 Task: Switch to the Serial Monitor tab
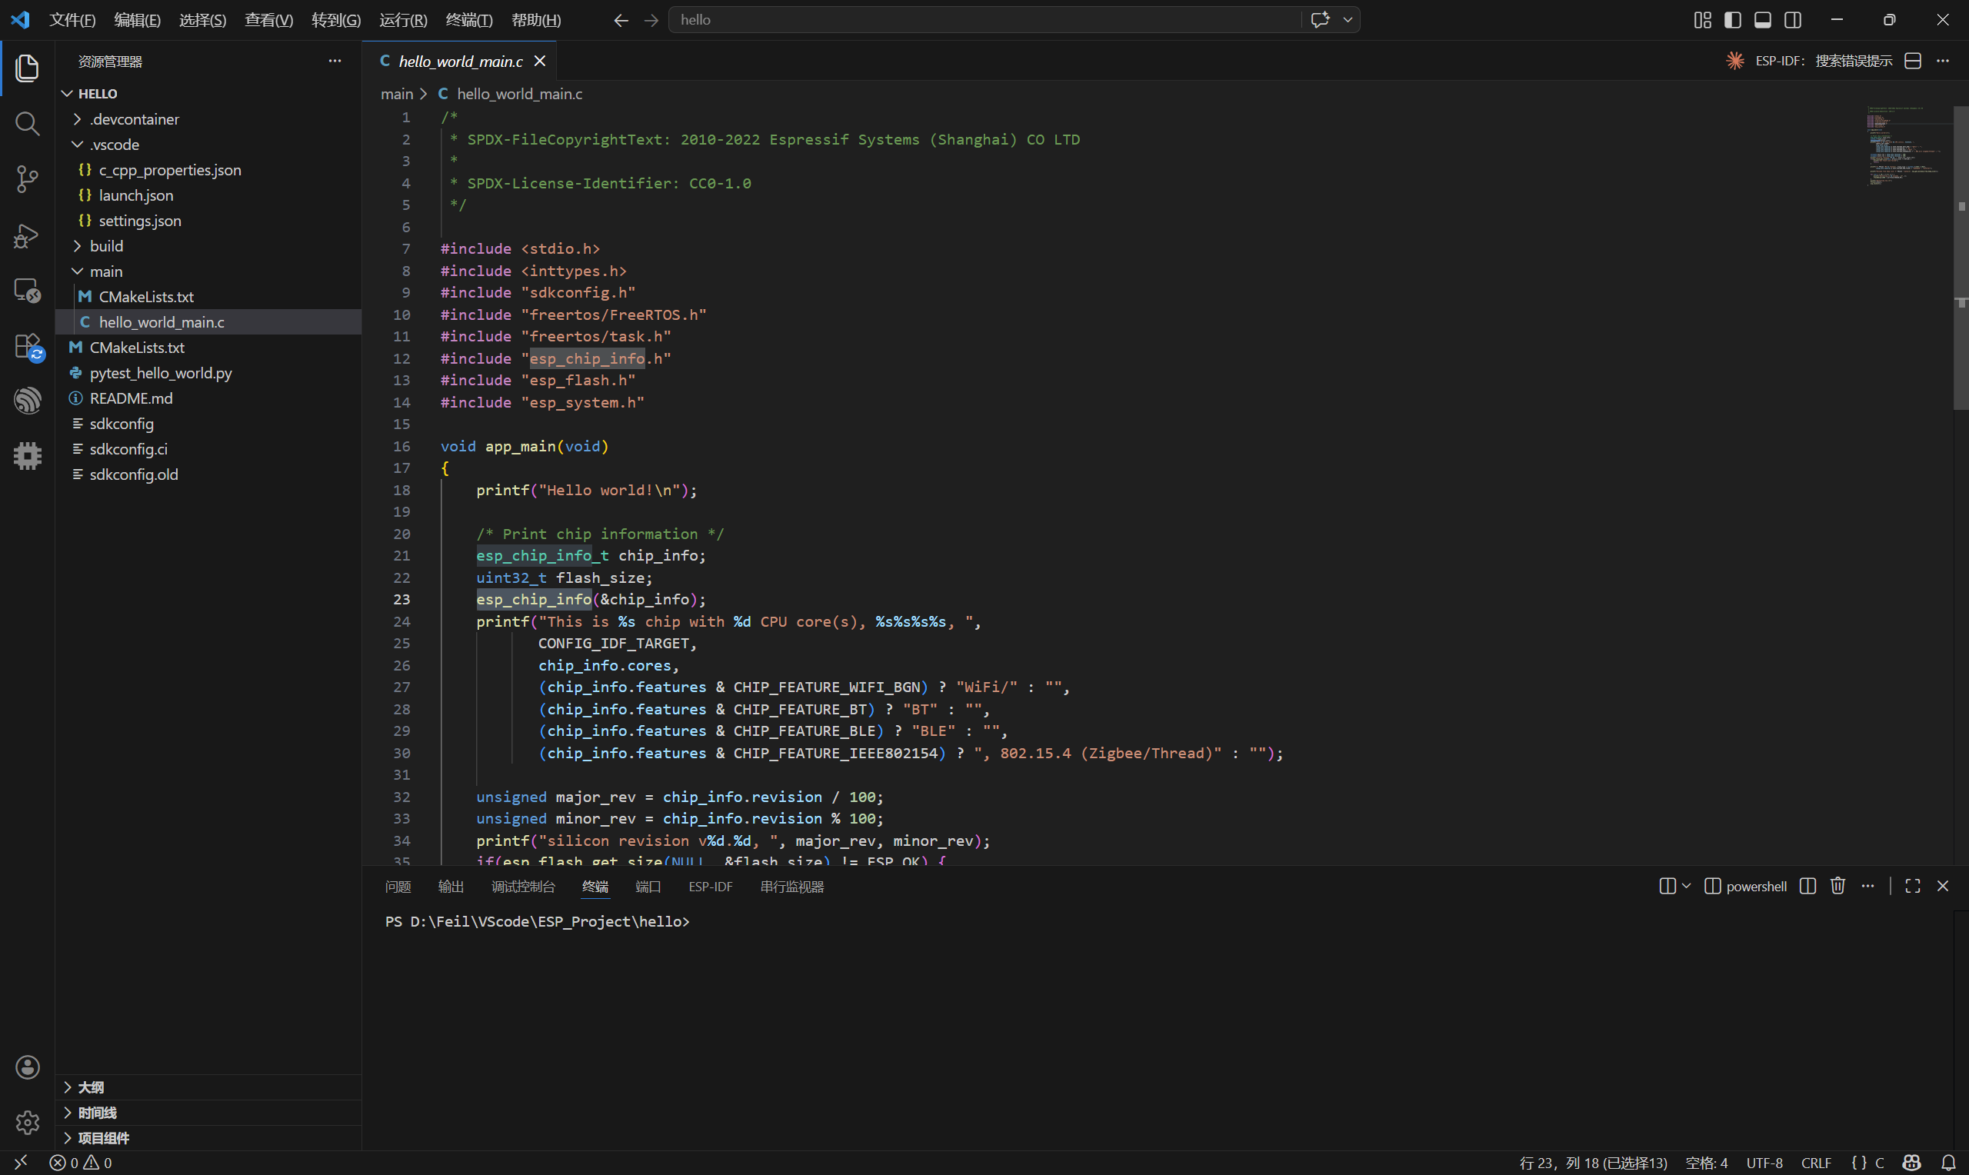point(791,886)
